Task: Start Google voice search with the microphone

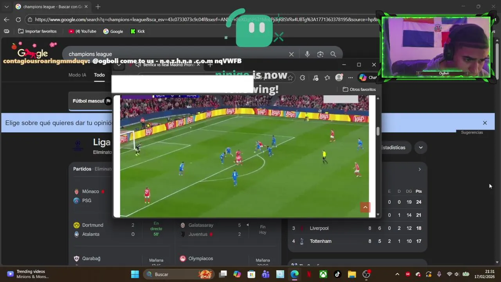Action: click(x=307, y=54)
